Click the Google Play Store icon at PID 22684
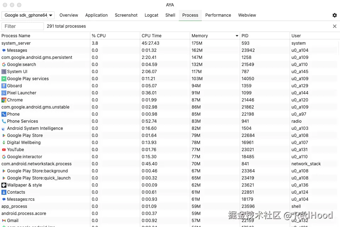Viewport: 340px width, 227px height. click(x=4, y=135)
